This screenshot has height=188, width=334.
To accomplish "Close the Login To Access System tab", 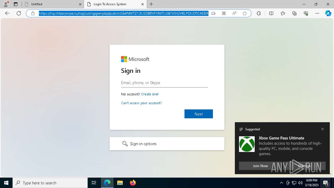I will (142, 4).
